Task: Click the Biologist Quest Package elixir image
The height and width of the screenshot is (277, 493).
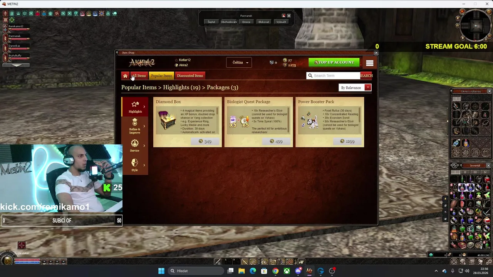Action: click(239, 122)
